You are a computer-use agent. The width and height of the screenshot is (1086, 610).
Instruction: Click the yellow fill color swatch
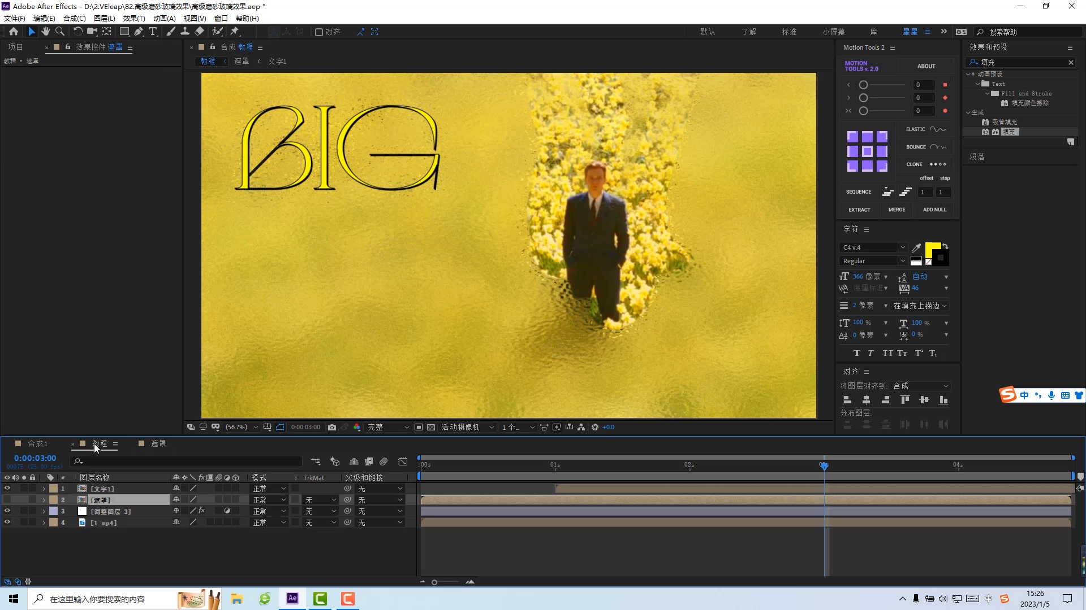(x=932, y=249)
